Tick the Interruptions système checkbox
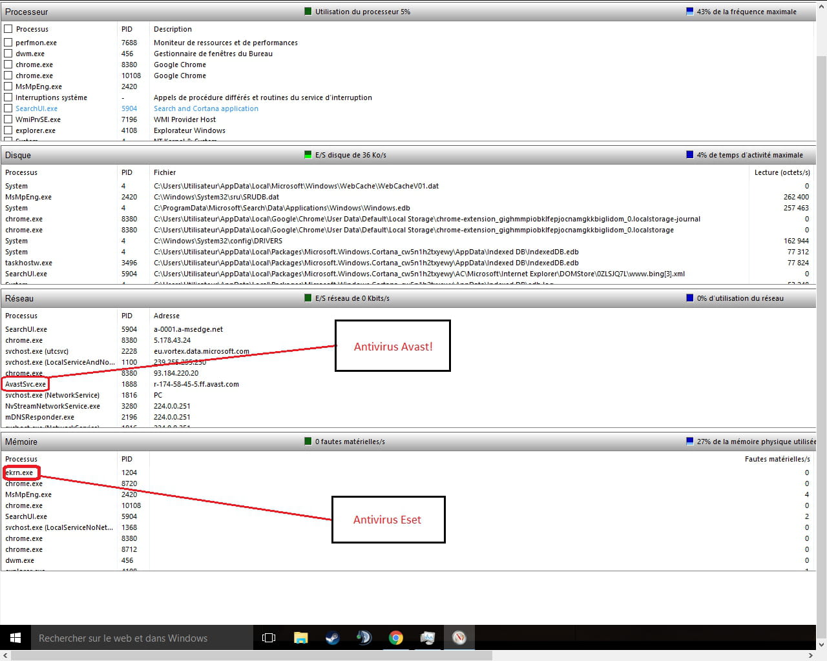 point(8,97)
